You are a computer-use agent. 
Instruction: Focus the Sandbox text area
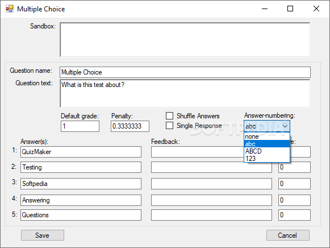click(185, 40)
